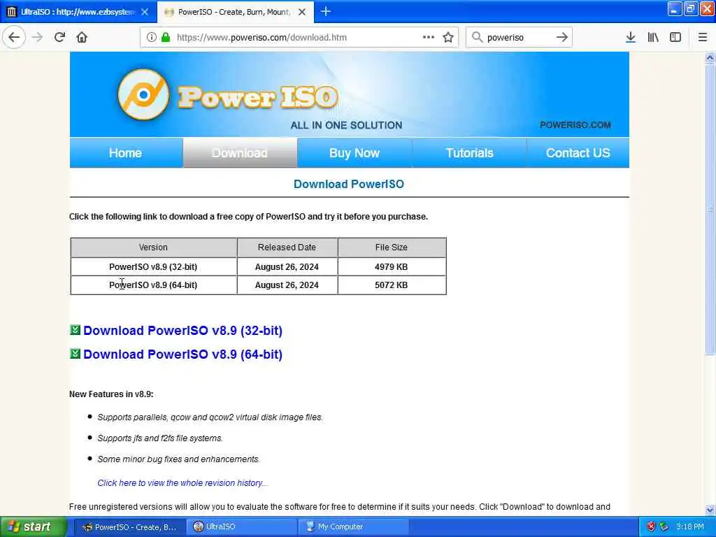This screenshot has height=537, width=716.
Task: Select the Download navigation menu item
Action: point(240,153)
